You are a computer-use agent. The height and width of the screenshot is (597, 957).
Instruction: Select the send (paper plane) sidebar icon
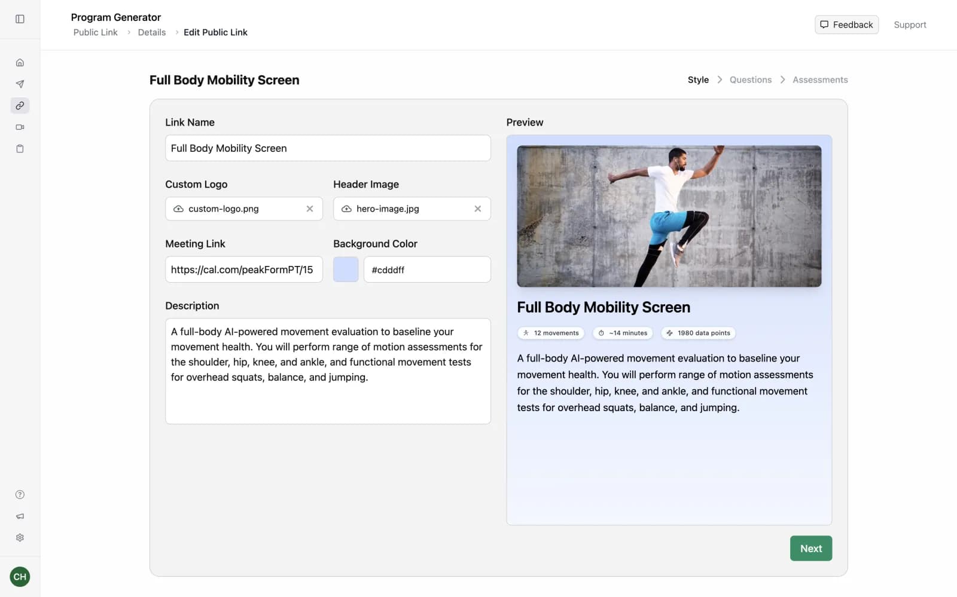point(20,84)
